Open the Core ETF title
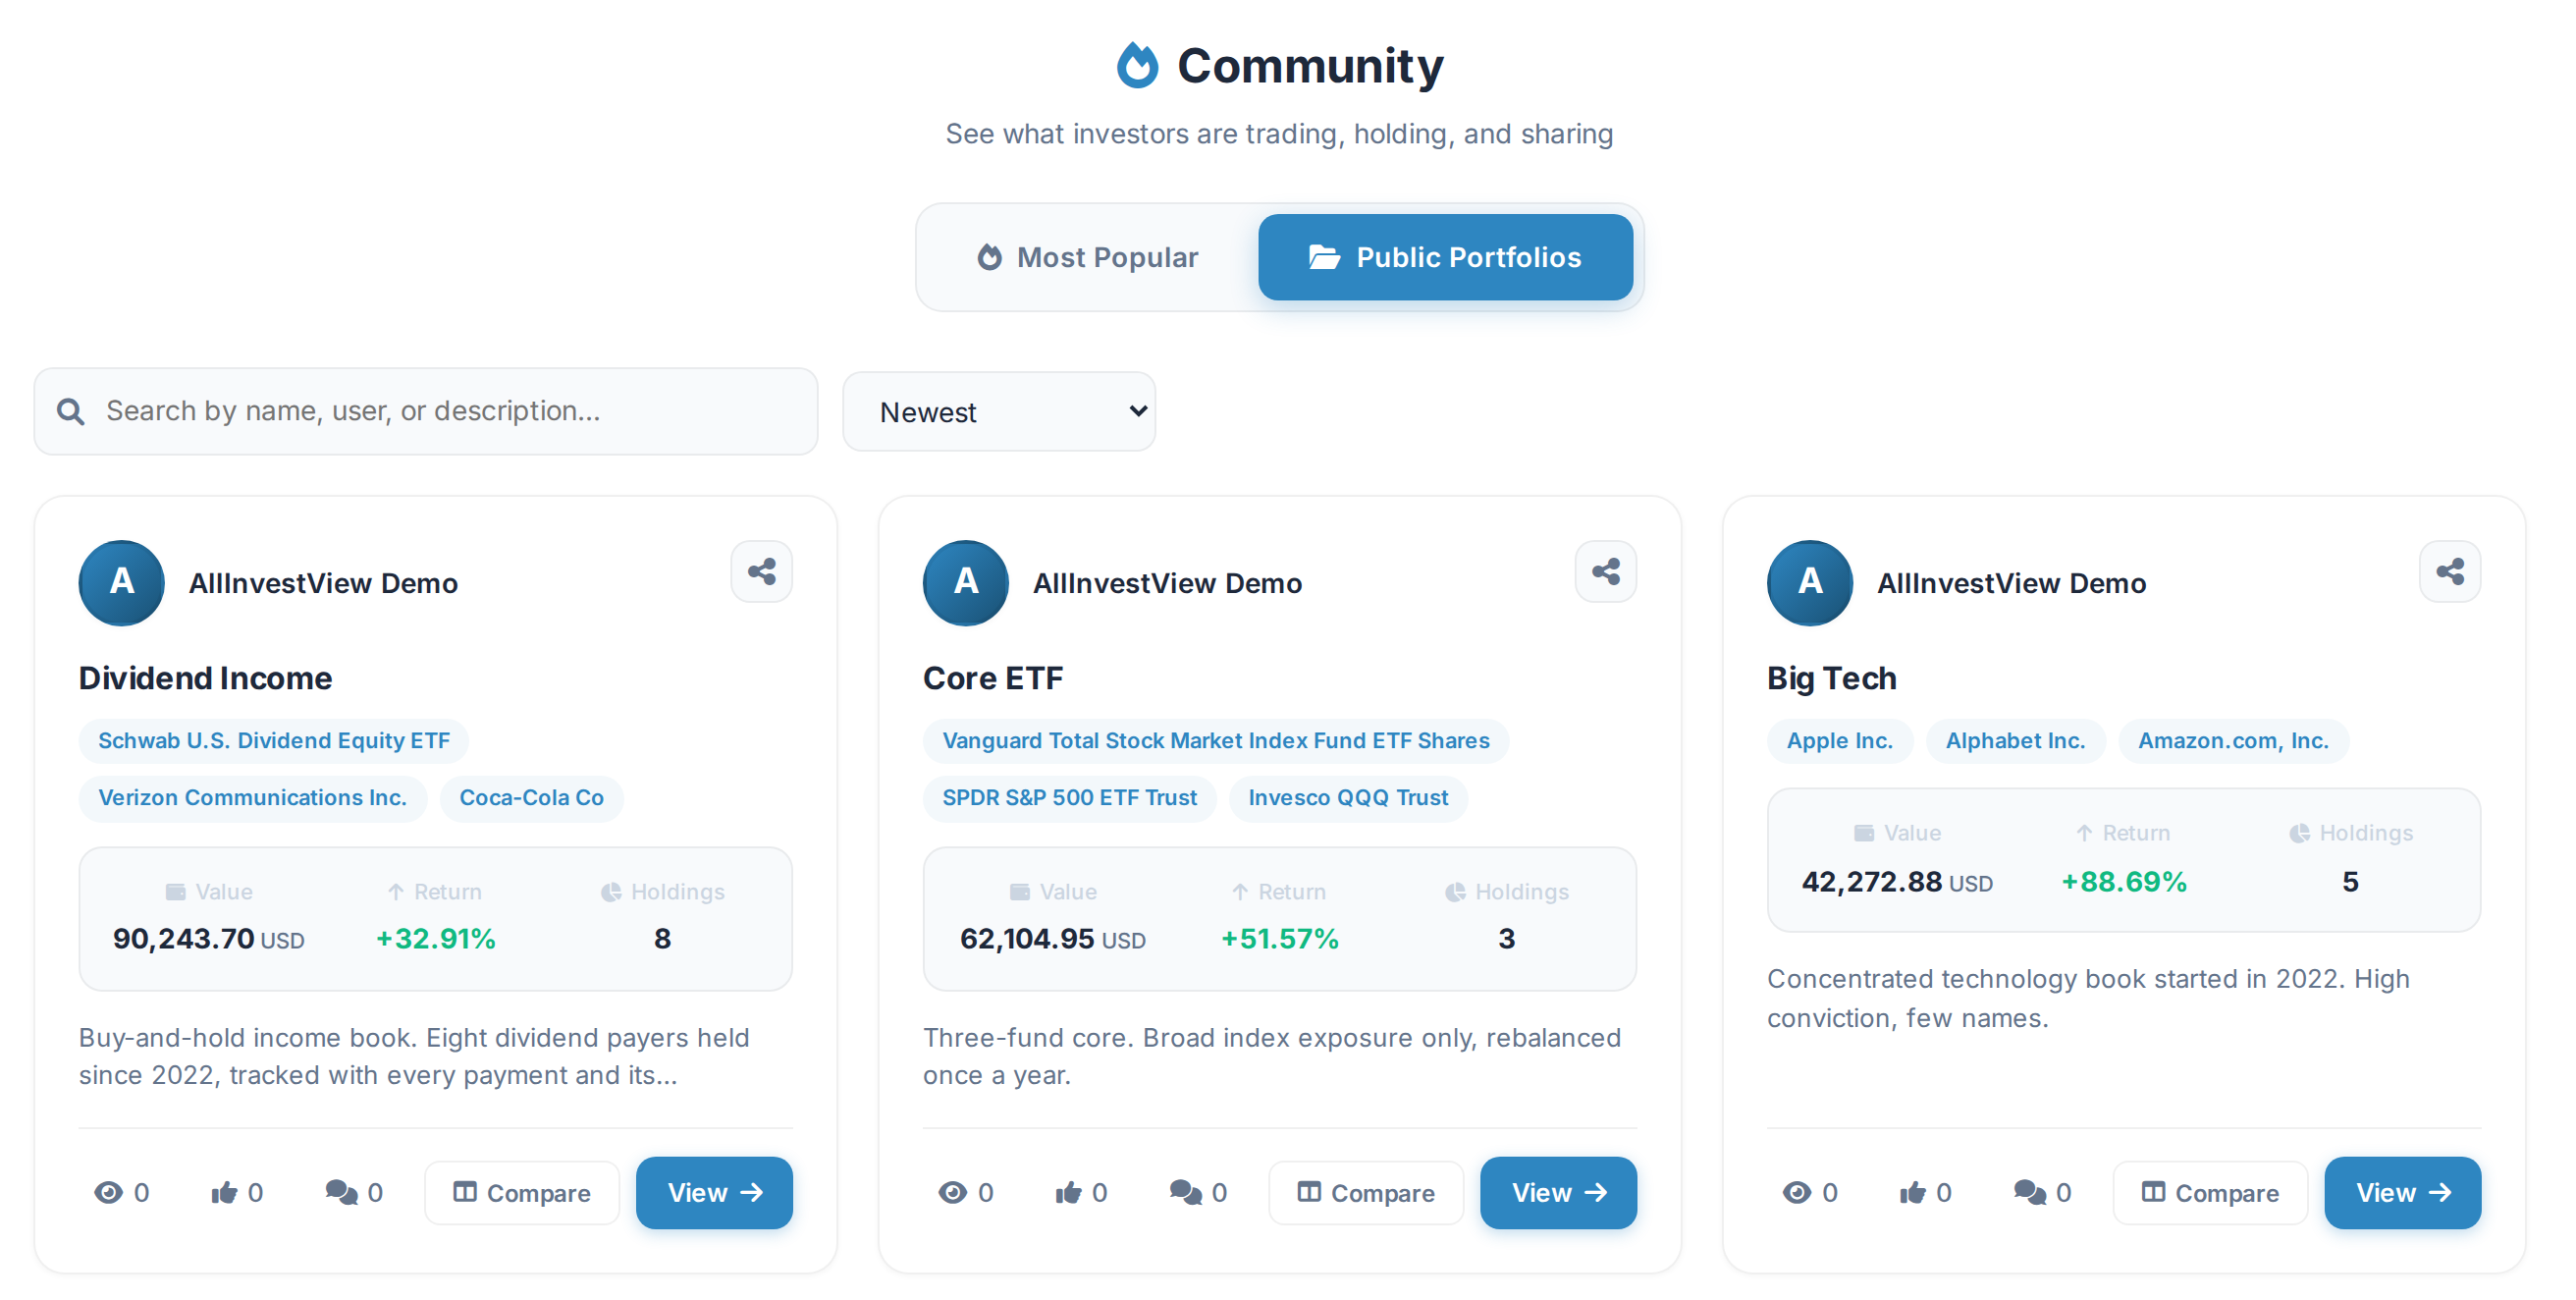The height and width of the screenshot is (1300, 2576). [993, 678]
